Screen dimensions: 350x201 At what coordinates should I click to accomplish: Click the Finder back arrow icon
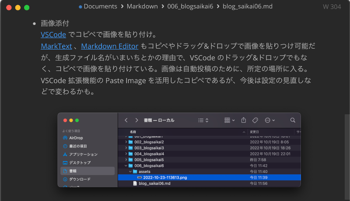[126, 120]
